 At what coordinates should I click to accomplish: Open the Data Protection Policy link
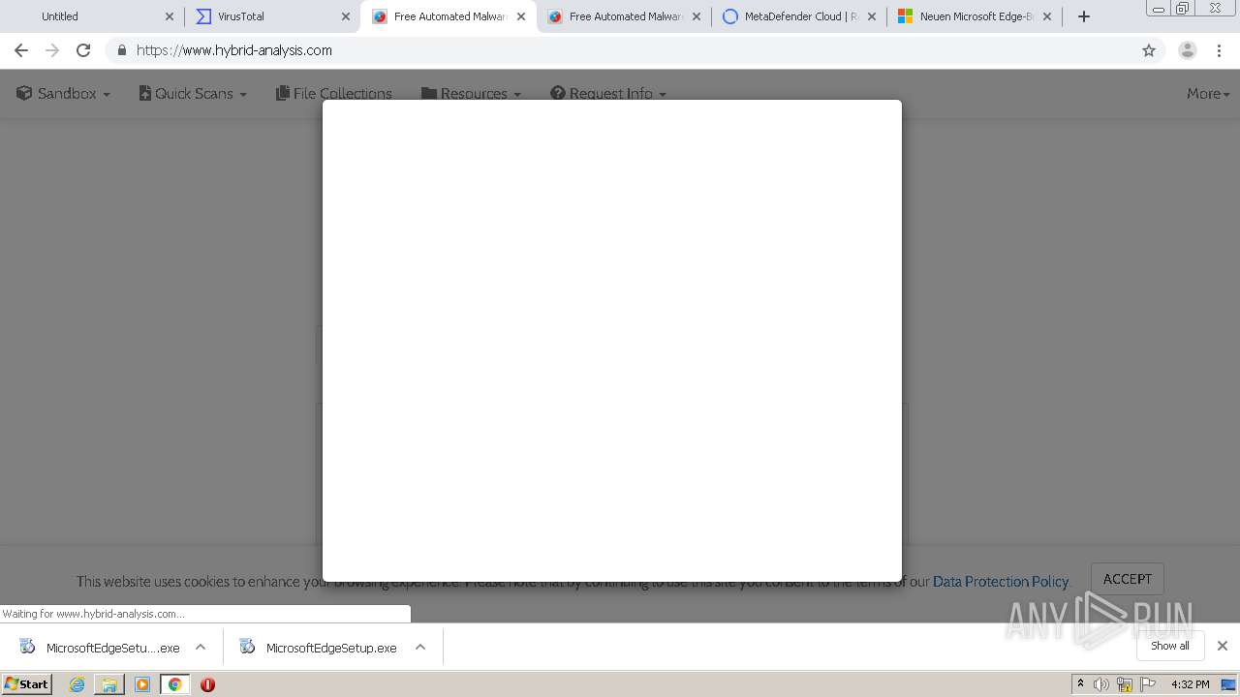coord(1001,582)
